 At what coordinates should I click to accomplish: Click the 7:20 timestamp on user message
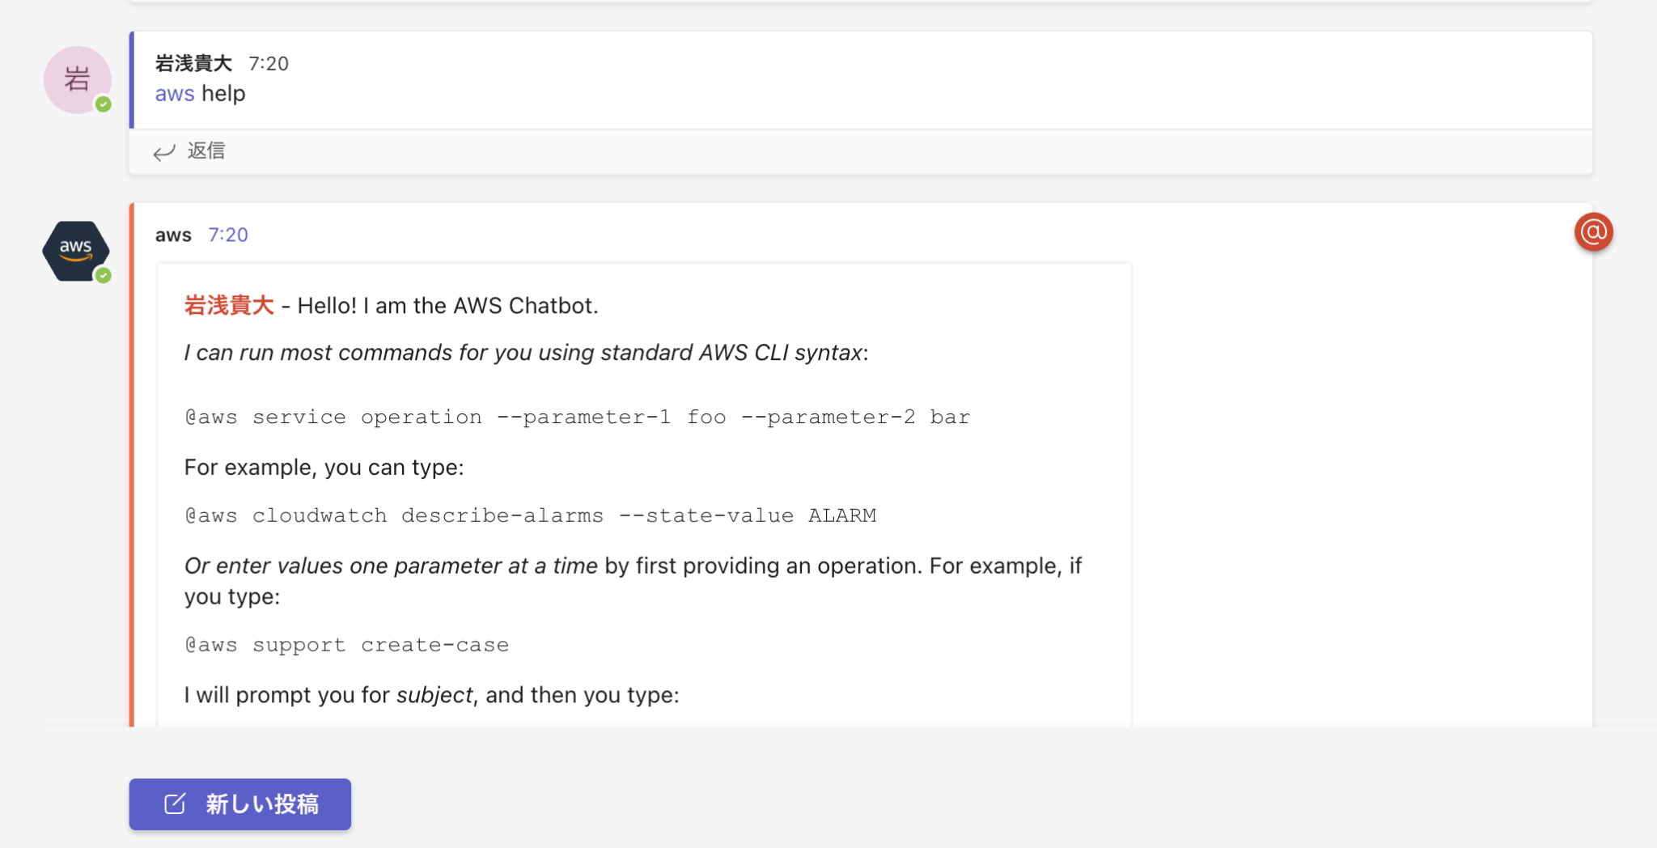[x=270, y=63]
